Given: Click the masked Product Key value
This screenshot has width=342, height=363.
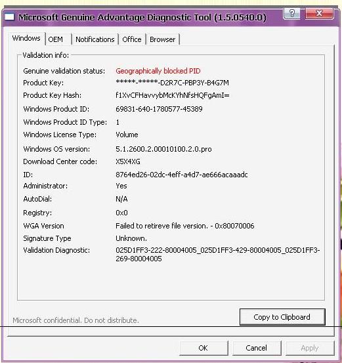Looking at the screenshot, I should pos(172,83).
